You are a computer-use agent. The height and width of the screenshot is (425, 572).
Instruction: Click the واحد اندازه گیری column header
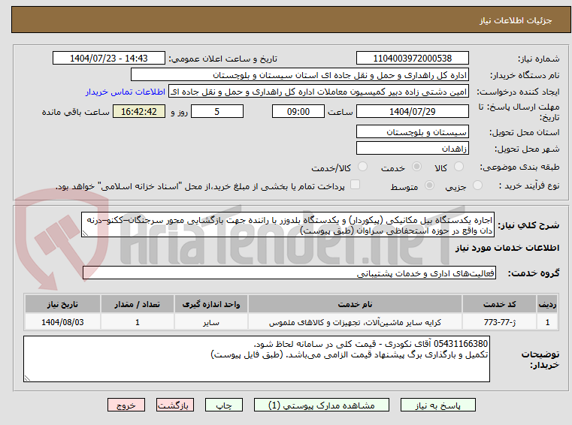[x=211, y=304]
